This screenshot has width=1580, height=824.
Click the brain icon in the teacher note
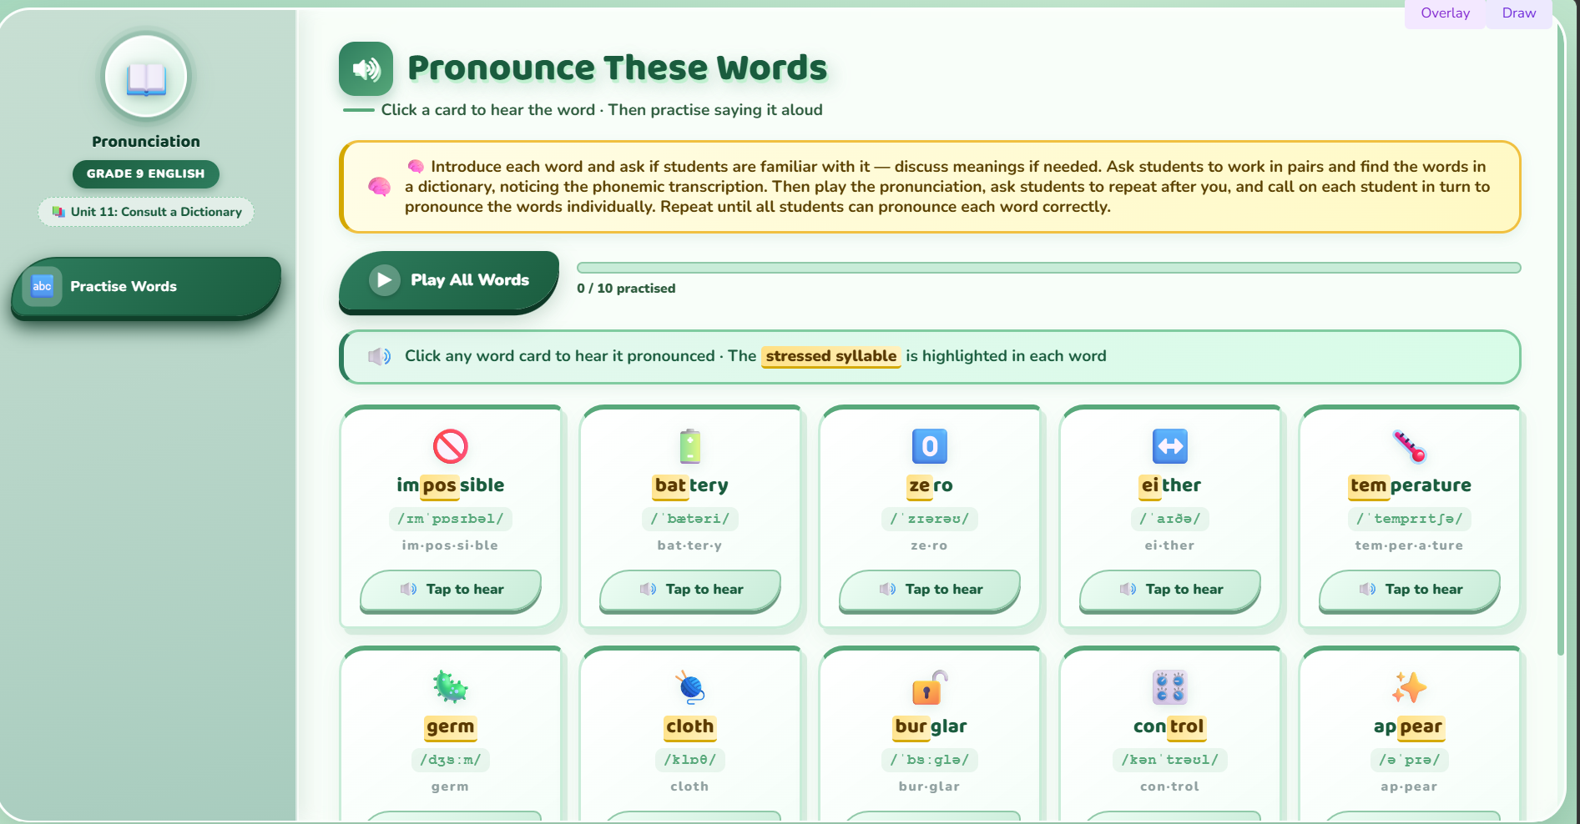(x=379, y=187)
